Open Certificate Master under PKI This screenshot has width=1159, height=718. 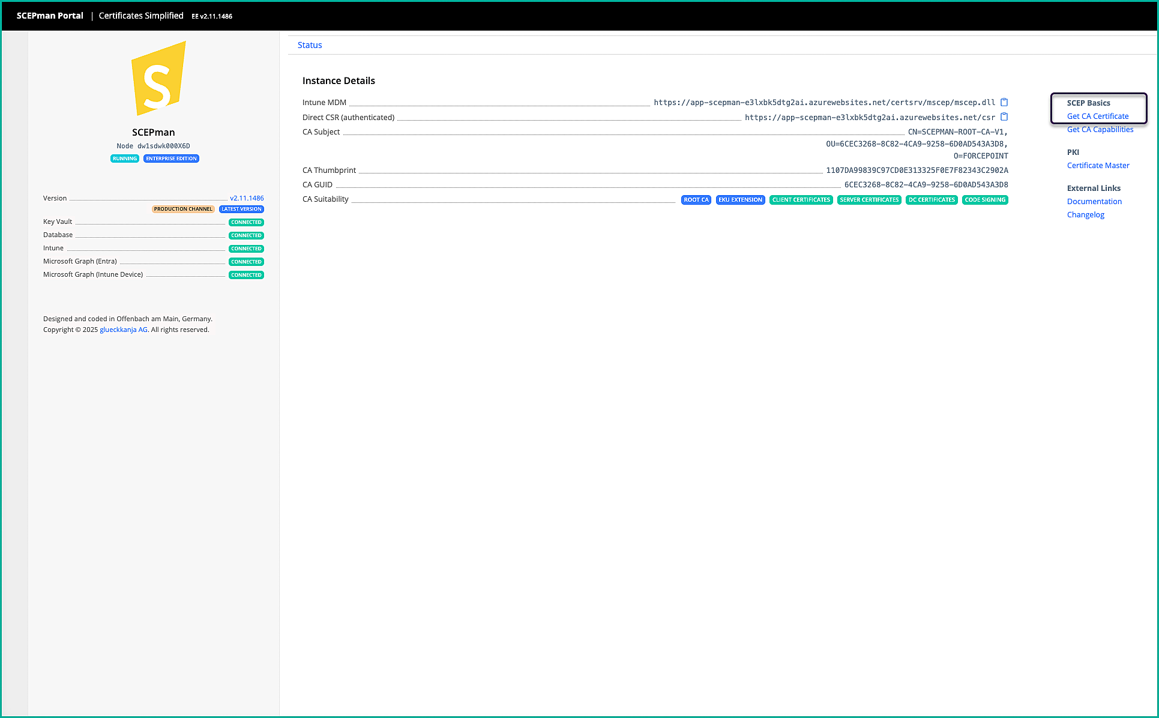click(1098, 166)
